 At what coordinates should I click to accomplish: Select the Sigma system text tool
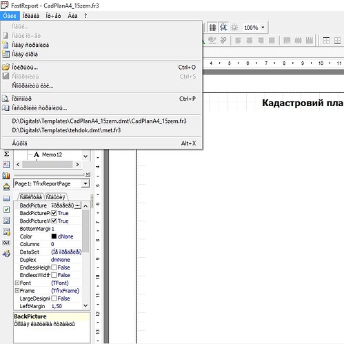coord(6,154)
